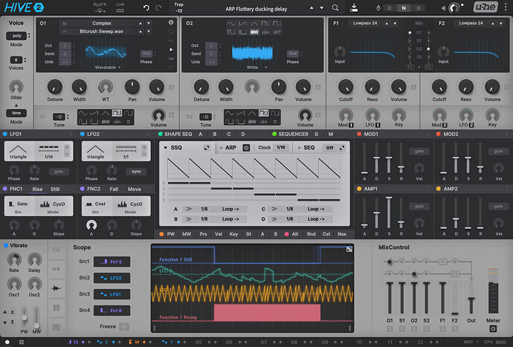Screen dimensions: 513x347
Task: Toggle the SEQ Off mode button
Action: pos(329,148)
